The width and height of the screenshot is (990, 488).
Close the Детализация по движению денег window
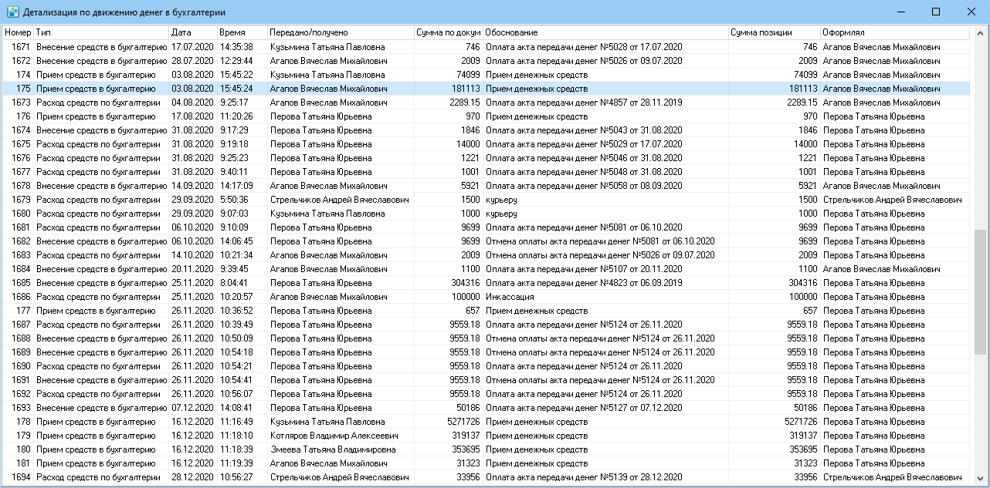click(971, 12)
